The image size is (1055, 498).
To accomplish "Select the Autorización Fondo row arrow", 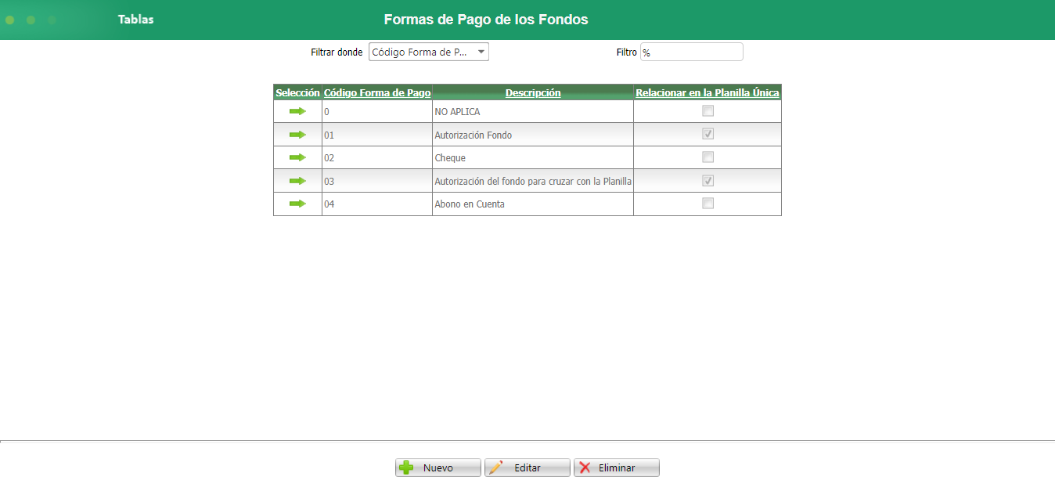I will click(297, 134).
